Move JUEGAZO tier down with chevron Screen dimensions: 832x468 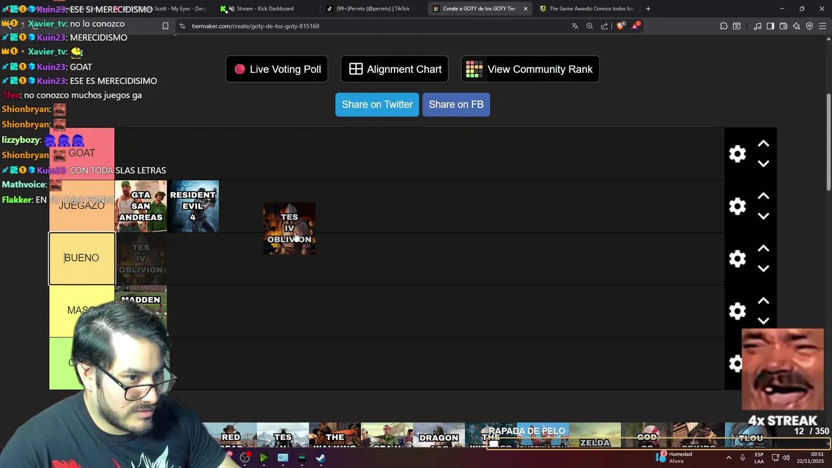[764, 216]
